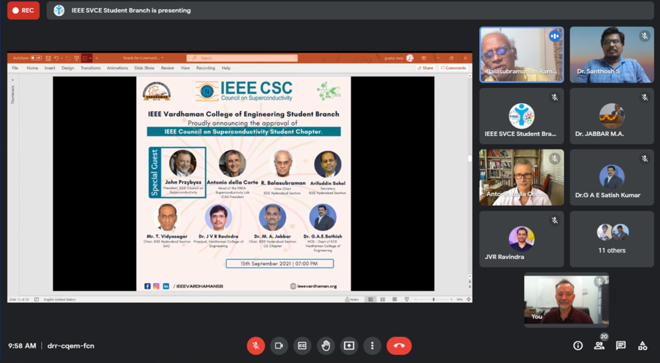Open the 11 others participants tile
660x363 pixels.
pyautogui.click(x=611, y=239)
